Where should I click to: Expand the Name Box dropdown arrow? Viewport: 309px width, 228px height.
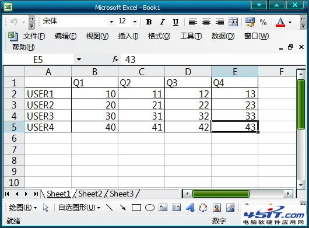79,59
